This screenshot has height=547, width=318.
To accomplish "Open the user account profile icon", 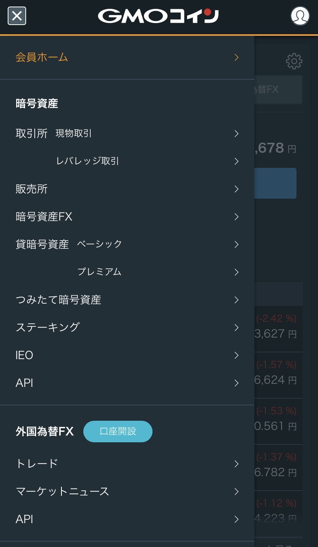I will pyautogui.click(x=300, y=16).
